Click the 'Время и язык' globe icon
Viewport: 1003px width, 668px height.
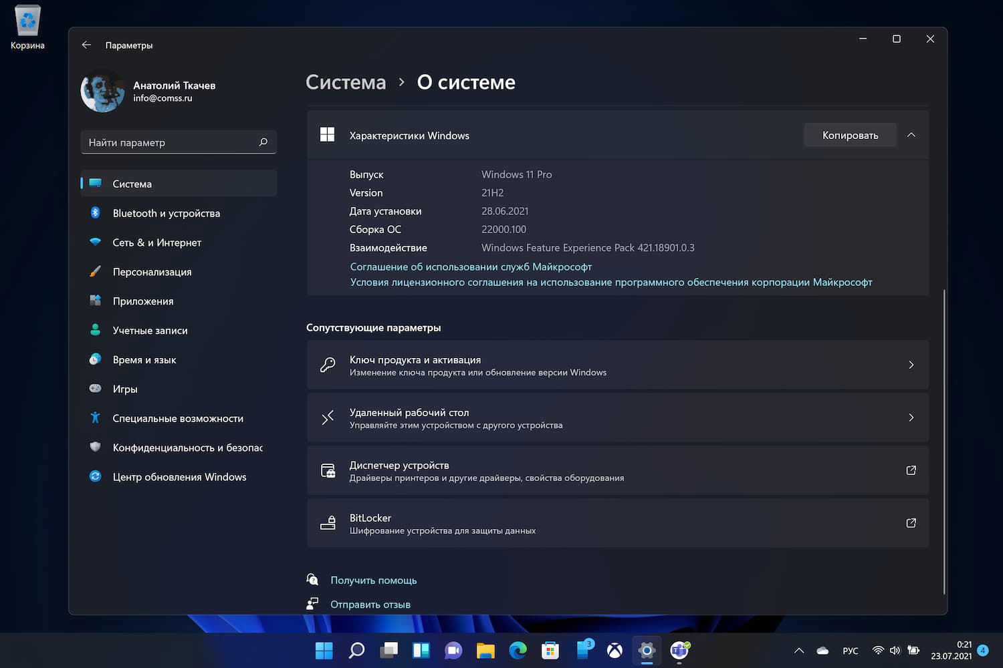[x=95, y=359]
